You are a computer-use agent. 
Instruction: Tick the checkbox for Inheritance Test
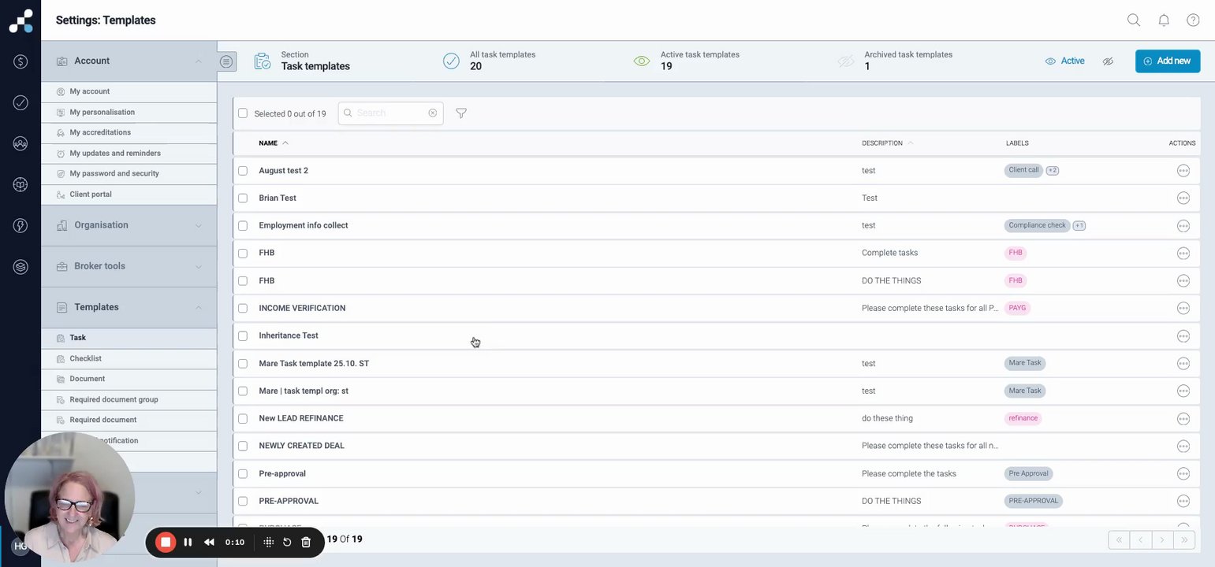pyautogui.click(x=243, y=336)
